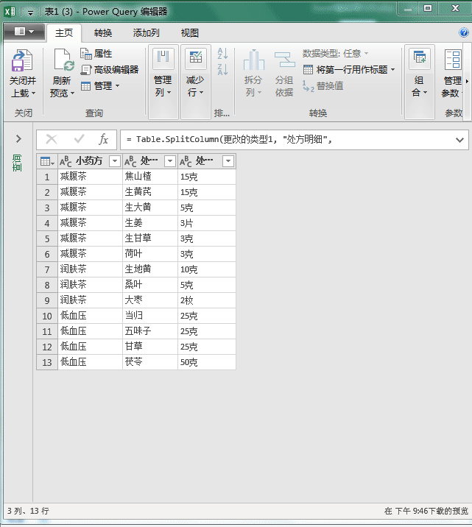Select cell 2枚 in row 9

tap(207, 300)
